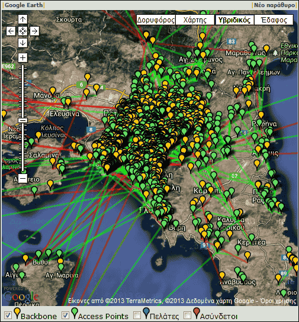Click the Σαλαμίνα place label
Image resolution: width=299 pixels, height=322 pixels.
[44, 155]
